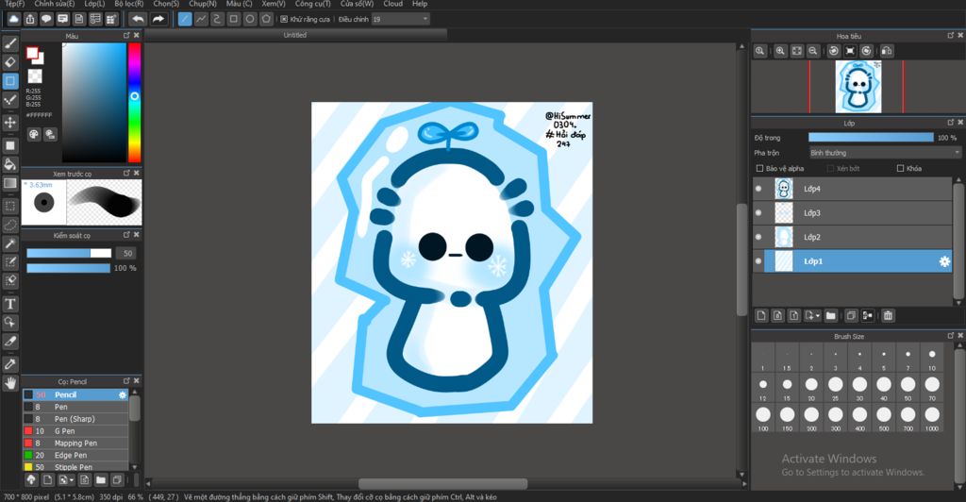This screenshot has width=966, height=502.
Task: Open Lớp1 layer settings gear
Action: 943,261
